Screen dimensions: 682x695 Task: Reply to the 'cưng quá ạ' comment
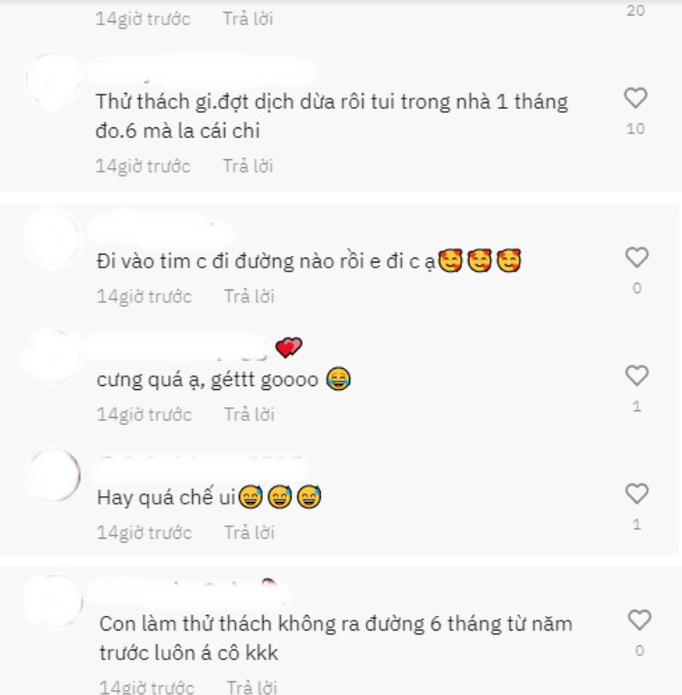pos(249,415)
